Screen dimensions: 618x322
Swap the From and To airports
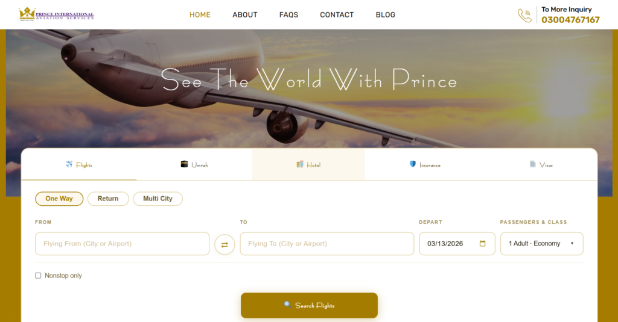225,244
